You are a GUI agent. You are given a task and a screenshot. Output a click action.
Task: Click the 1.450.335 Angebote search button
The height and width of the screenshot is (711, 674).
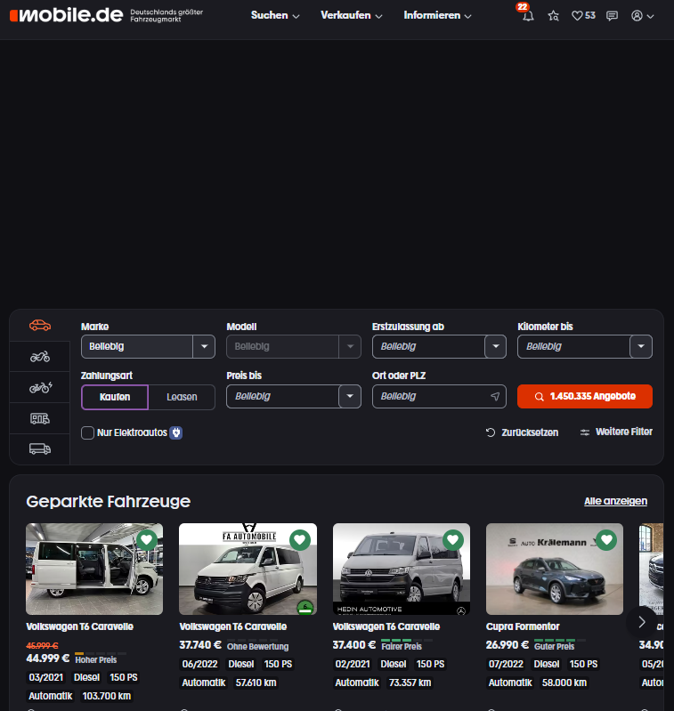[585, 396]
